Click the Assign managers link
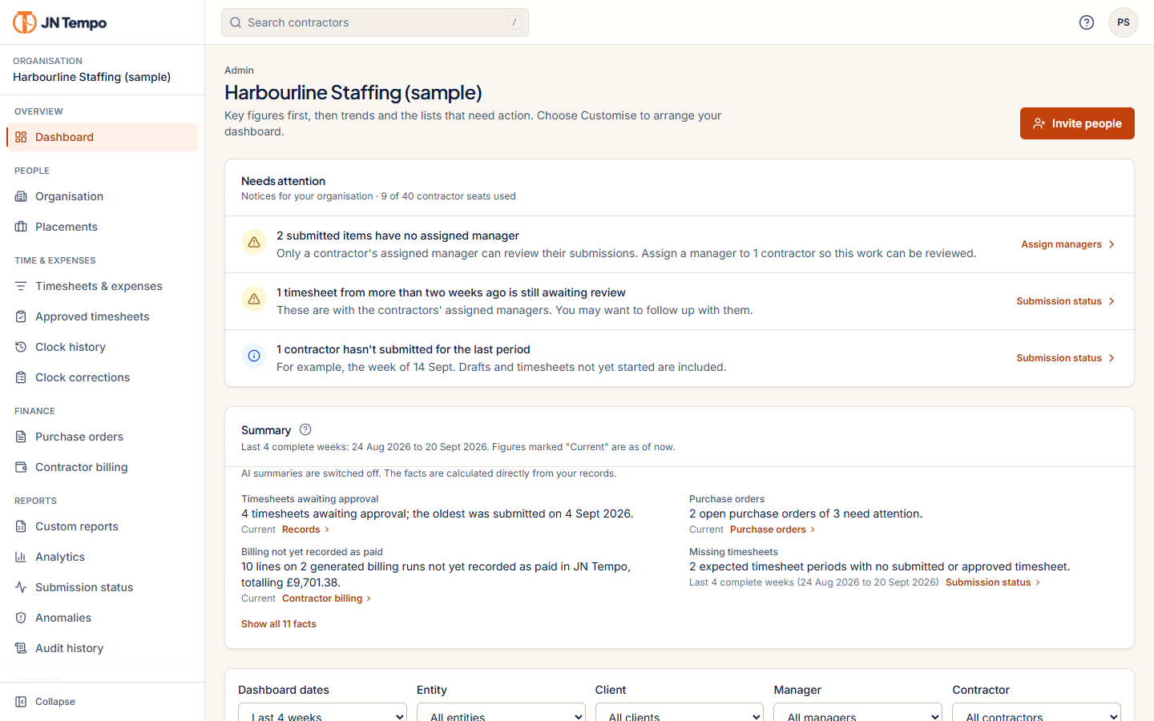Viewport: 1154px width, 721px height. pos(1067,244)
